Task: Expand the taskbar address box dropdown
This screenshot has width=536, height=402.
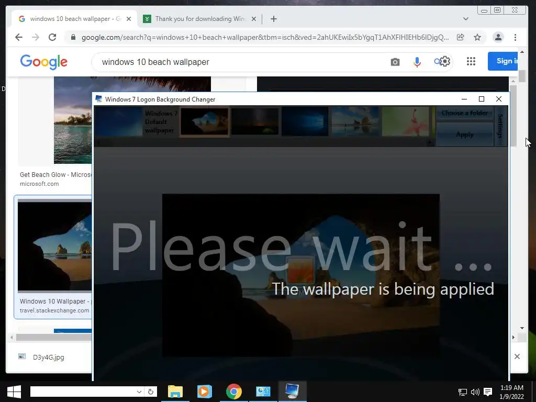Action: coord(139,392)
